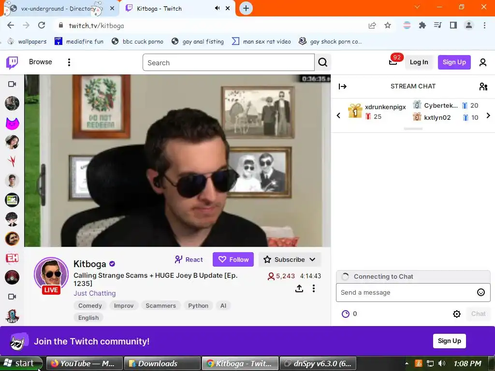Screen dimensions: 495x371
Task: Click the Kitboga LIVE avatar
Action: [51, 275]
